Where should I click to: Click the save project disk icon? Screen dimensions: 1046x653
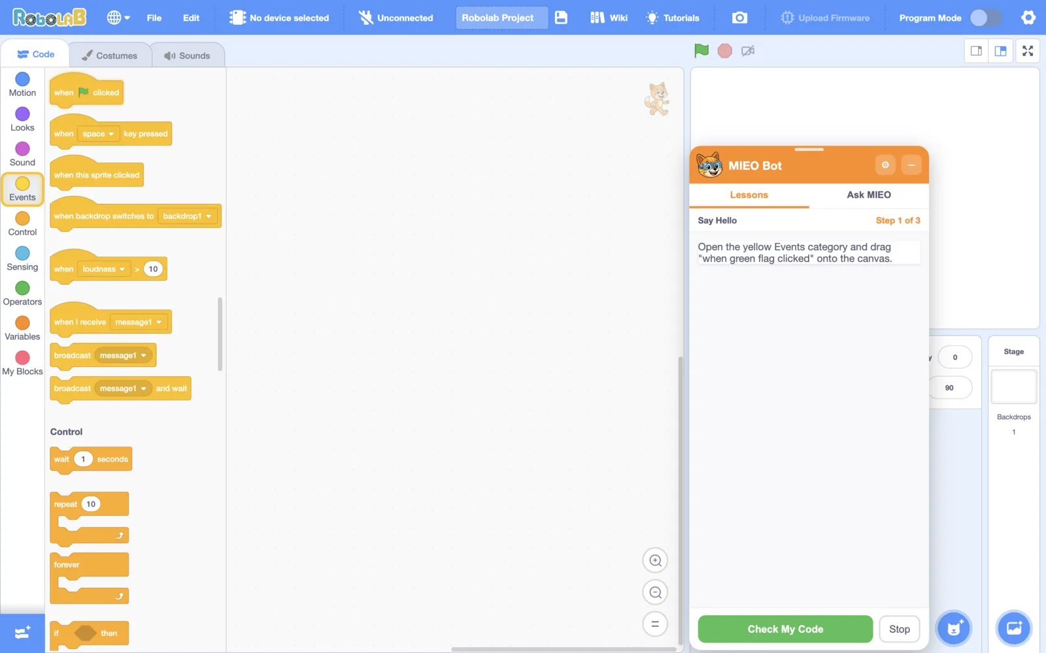tap(561, 18)
